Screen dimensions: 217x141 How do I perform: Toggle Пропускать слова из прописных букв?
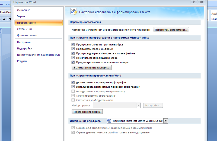tap(73, 44)
